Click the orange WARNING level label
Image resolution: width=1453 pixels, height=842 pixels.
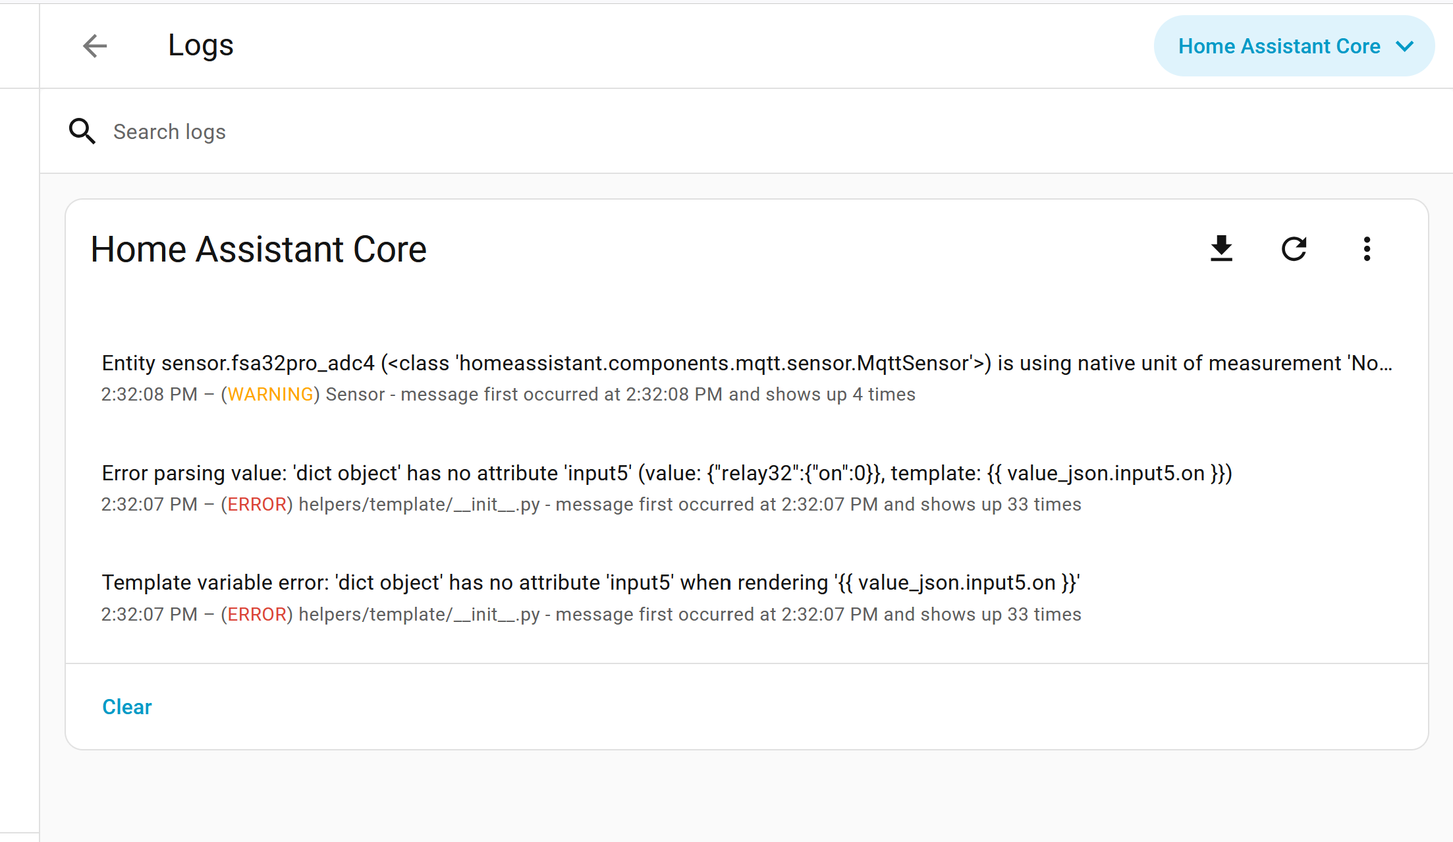coord(270,395)
